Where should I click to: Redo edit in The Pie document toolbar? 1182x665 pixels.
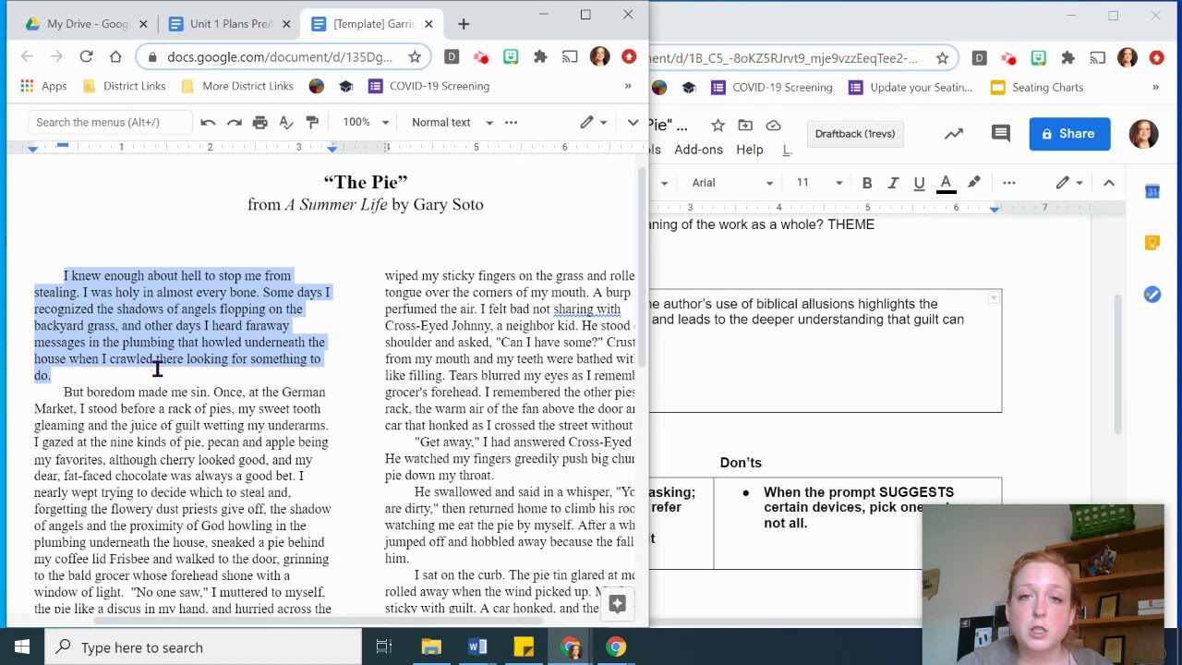point(234,122)
